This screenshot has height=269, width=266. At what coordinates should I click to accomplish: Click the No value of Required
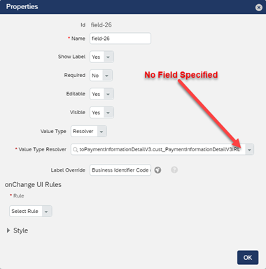coord(95,76)
